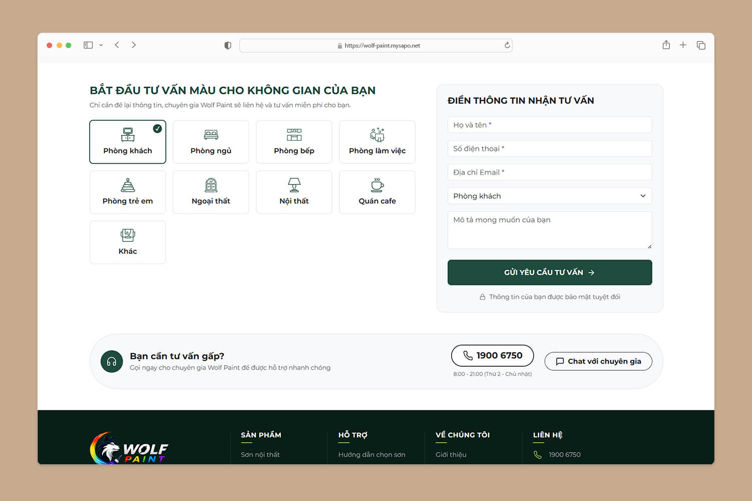Expand the browser sidebar options chevron
The width and height of the screenshot is (752, 501).
click(x=101, y=45)
